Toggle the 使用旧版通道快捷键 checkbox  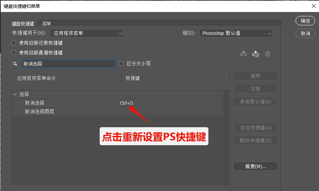(14, 53)
